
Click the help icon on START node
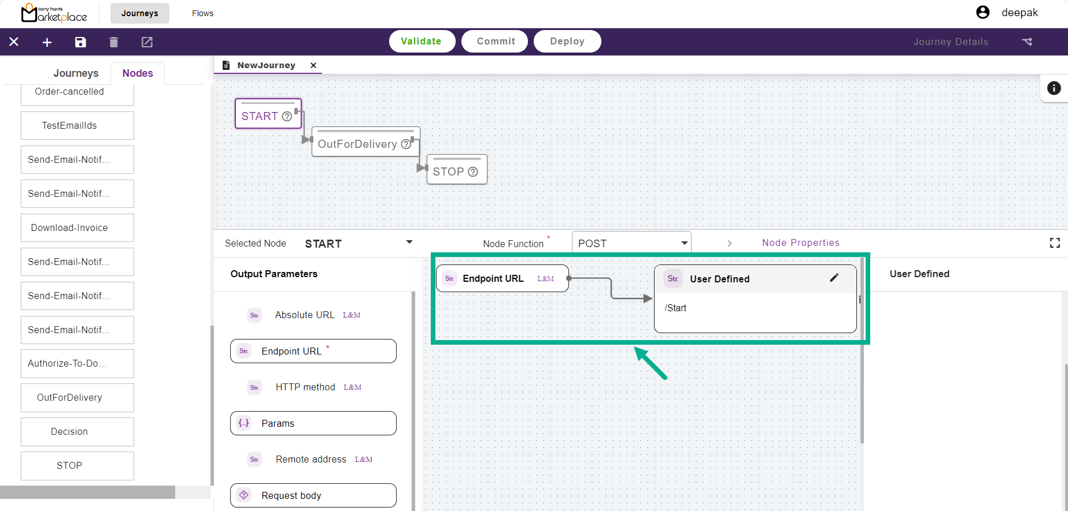[x=287, y=117]
